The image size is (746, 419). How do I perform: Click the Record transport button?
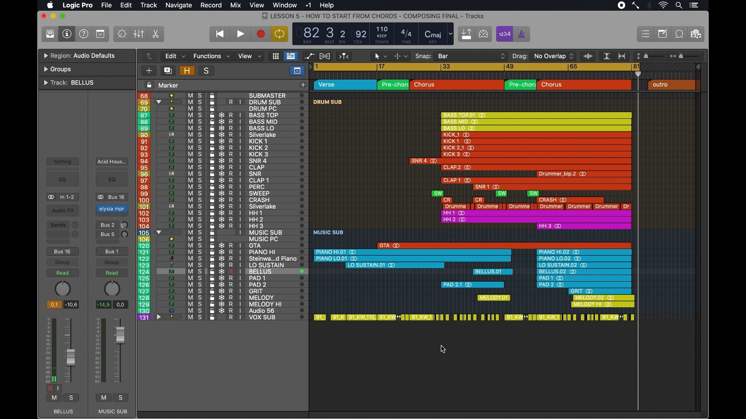(261, 34)
